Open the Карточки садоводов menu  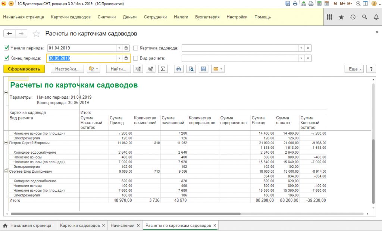[x=71, y=17]
